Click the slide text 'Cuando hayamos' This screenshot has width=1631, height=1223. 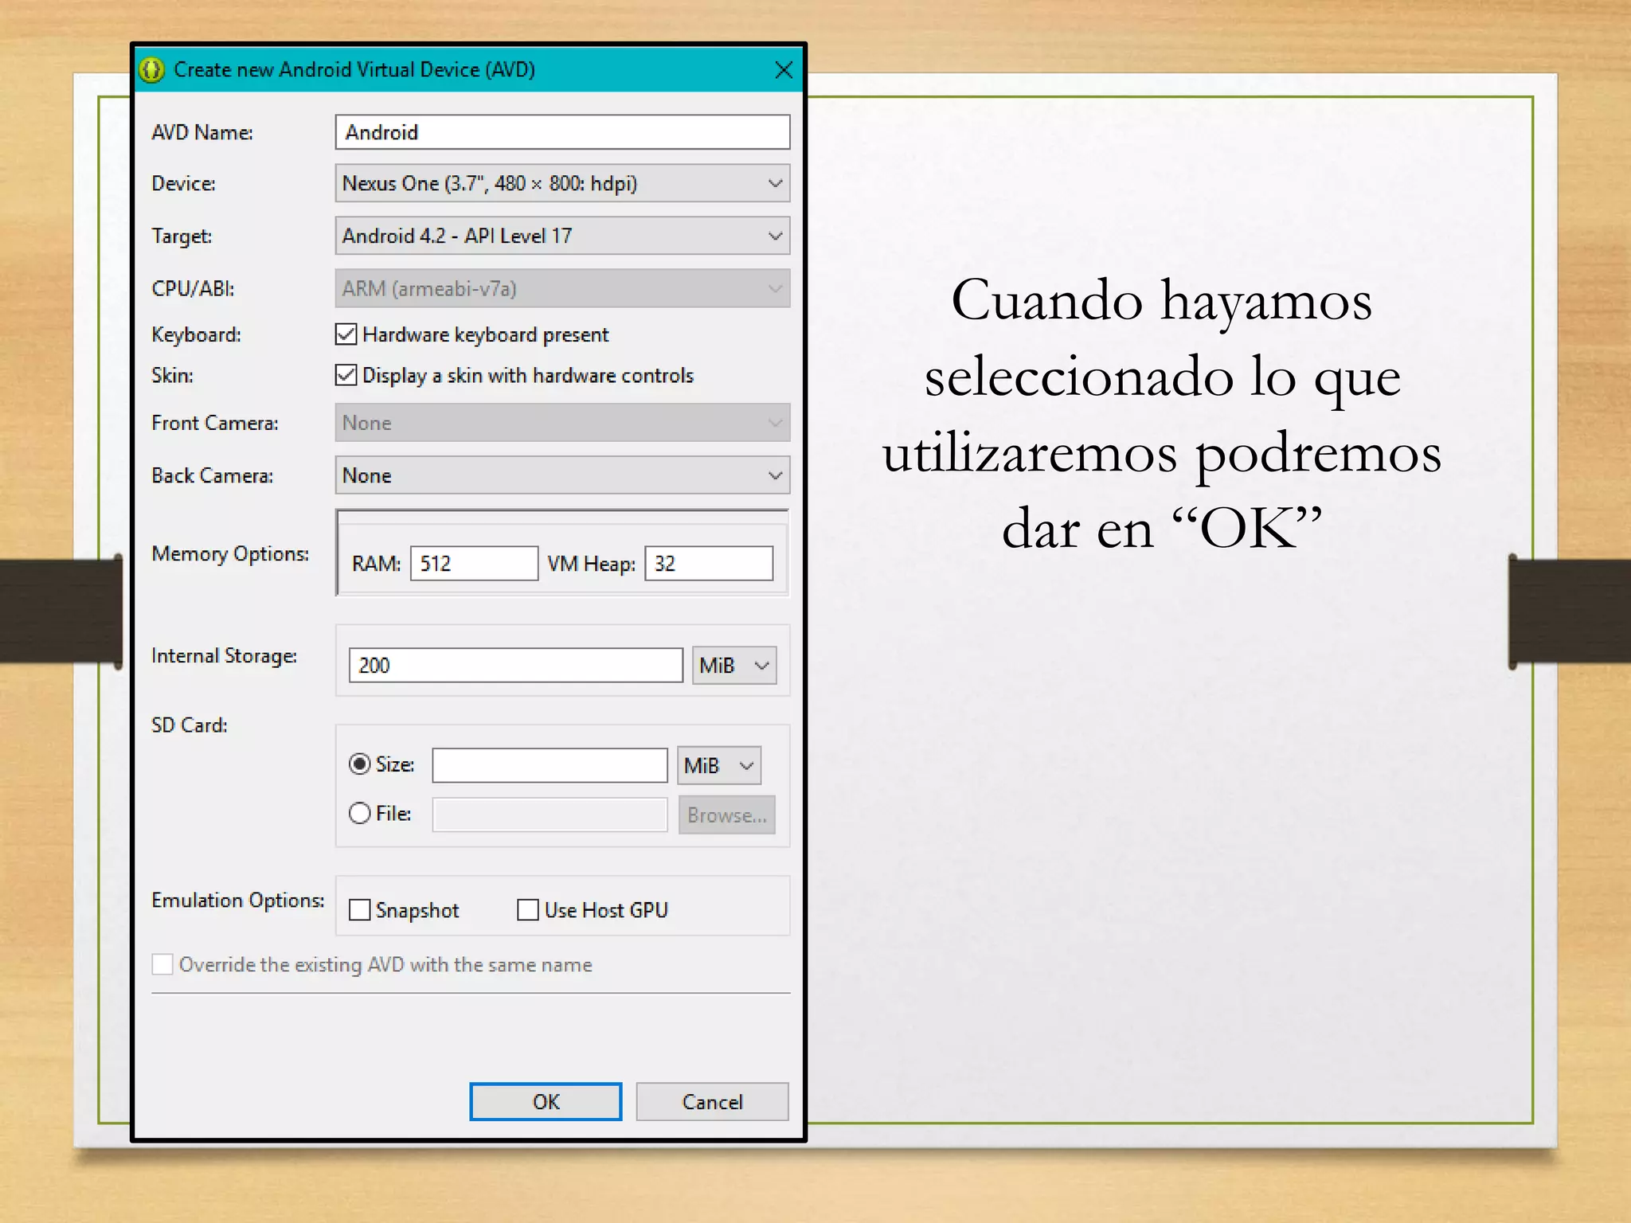click(1162, 301)
